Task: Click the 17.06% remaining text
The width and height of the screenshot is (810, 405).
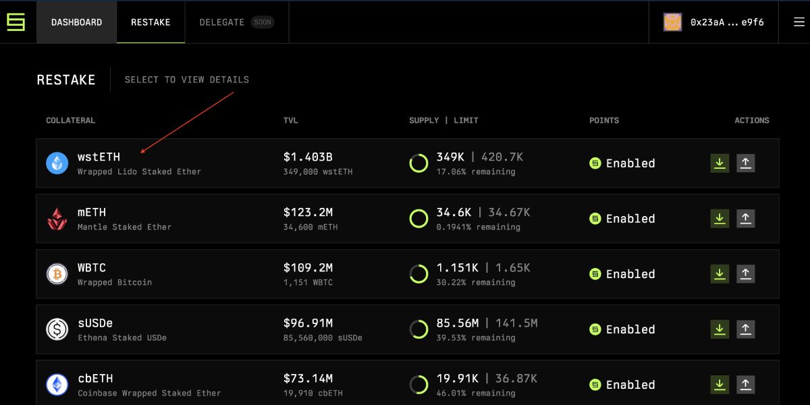Action: click(x=475, y=171)
